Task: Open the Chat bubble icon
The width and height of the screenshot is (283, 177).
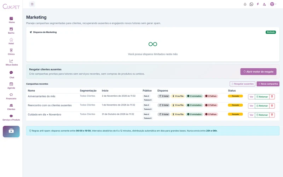Action: tap(11, 73)
